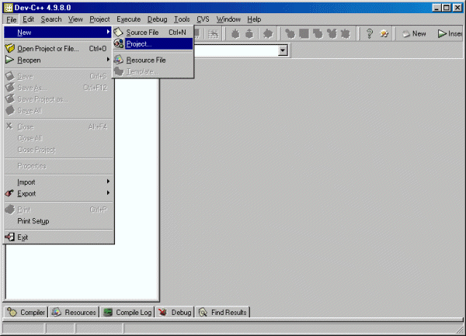Select Project... in the New submenu
This screenshot has width=466, height=336.
(x=153, y=44)
